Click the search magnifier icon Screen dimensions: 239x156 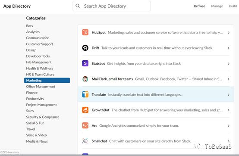pyautogui.click(x=78, y=6)
